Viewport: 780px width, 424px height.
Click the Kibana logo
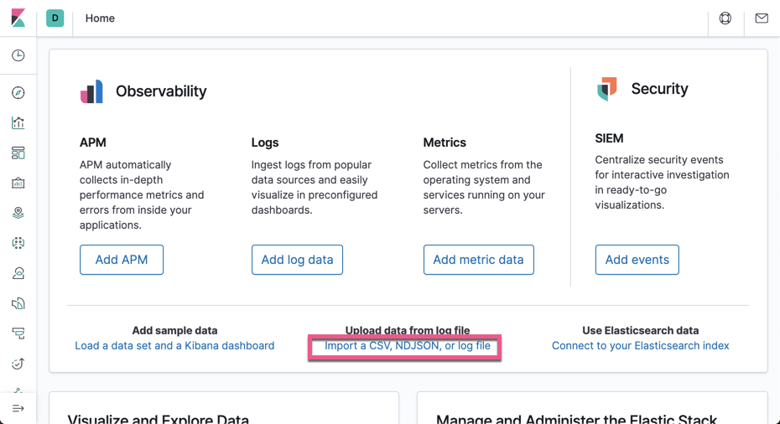18,18
